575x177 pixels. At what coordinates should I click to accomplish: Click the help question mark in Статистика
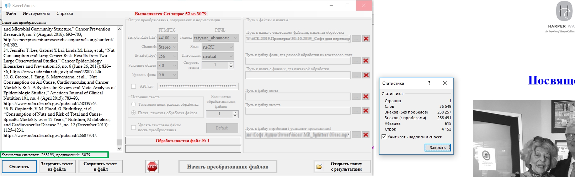(429, 83)
